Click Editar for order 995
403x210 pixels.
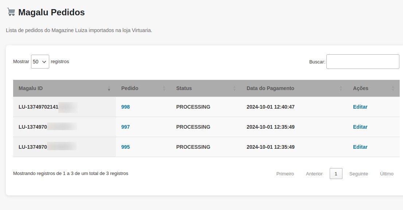360,147
